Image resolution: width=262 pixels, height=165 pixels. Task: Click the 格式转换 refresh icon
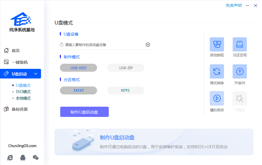click(217, 71)
